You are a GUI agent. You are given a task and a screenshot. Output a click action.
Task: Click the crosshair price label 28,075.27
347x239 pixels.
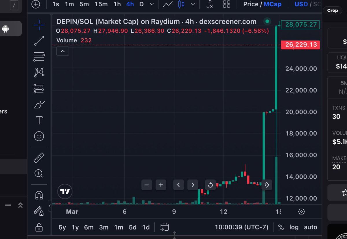(300, 25)
